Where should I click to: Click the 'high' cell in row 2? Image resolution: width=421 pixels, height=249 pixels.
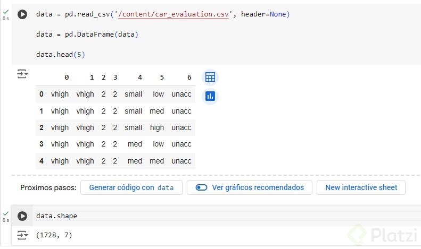(157, 127)
